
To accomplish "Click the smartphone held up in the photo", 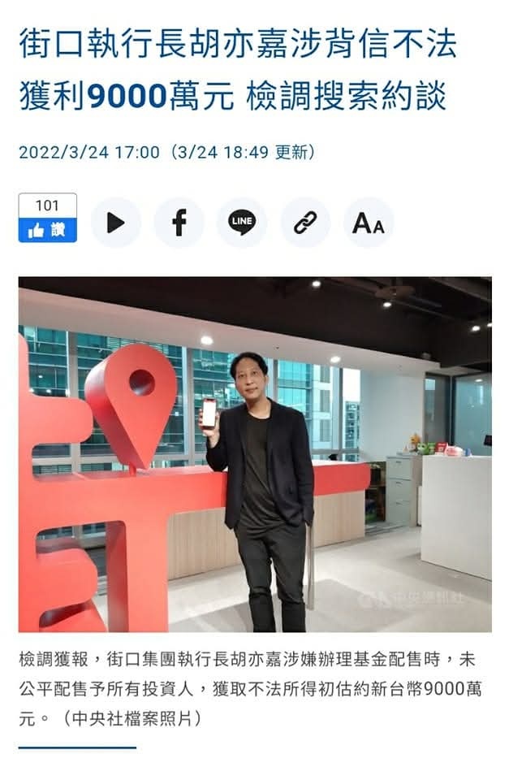I will coord(209,414).
